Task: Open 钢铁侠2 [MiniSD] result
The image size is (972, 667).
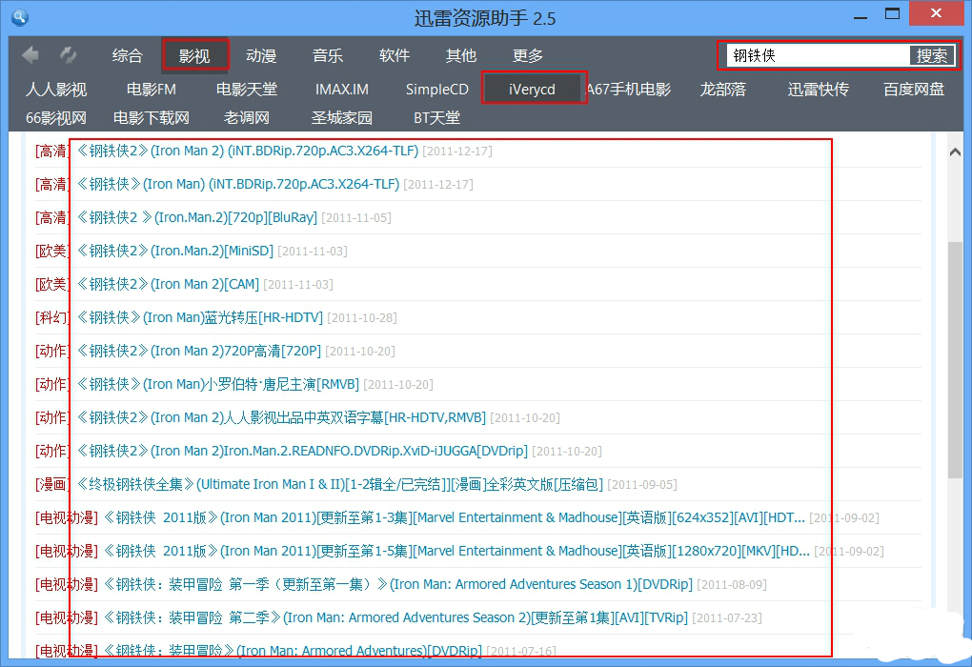Action: (175, 251)
